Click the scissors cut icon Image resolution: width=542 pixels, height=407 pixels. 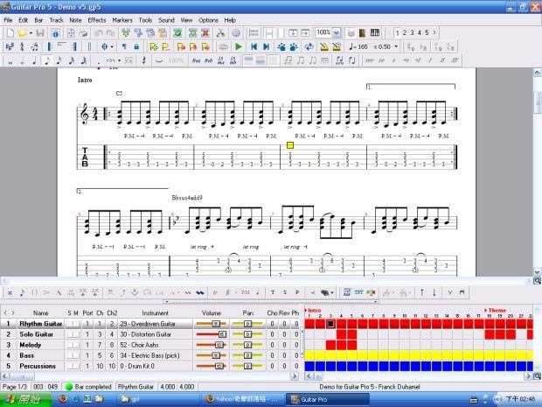pyautogui.click(x=220, y=33)
